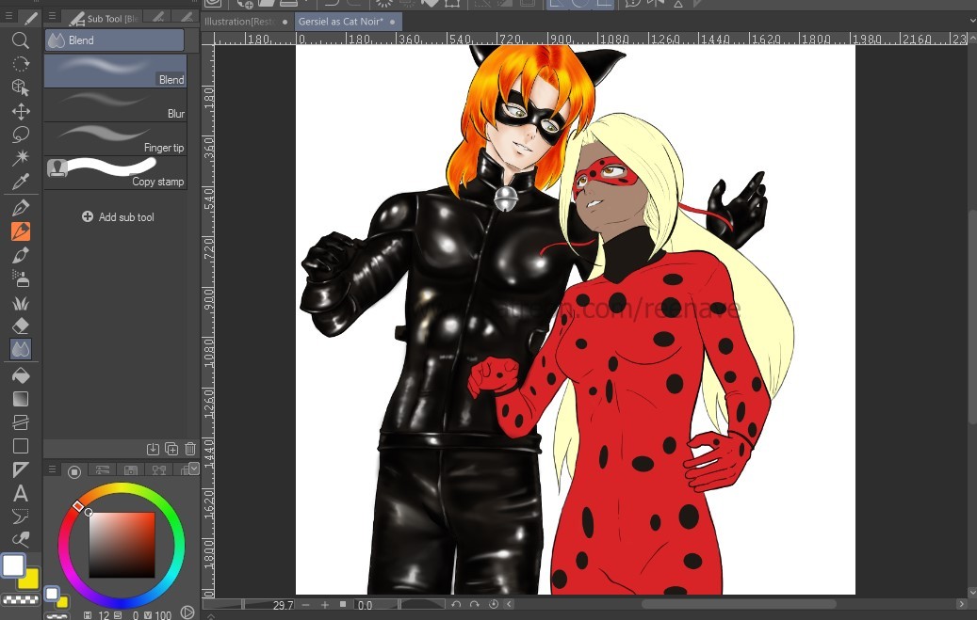Select the Eraser tool

(x=21, y=326)
